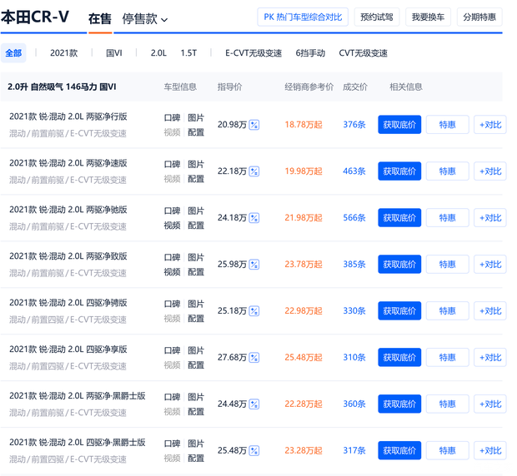Filter models by 1.5T engine
The height and width of the screenshot is (476, 517).
click(188, 53)
